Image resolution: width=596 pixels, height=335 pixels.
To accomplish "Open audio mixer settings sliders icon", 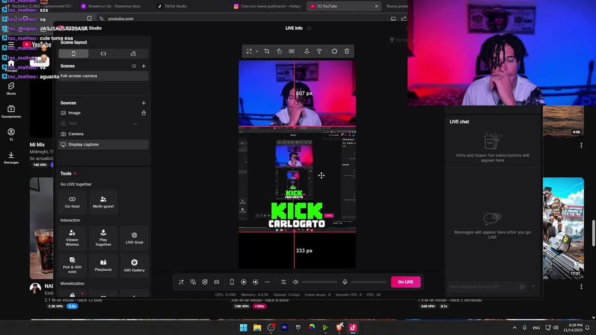I will pos(284,282).
